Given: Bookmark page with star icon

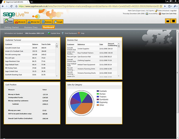Looking at the screenshot, I should 16,6.
